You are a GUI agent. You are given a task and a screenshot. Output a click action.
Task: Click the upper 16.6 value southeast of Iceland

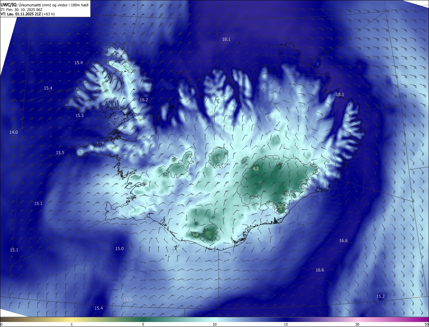(343, 240)
